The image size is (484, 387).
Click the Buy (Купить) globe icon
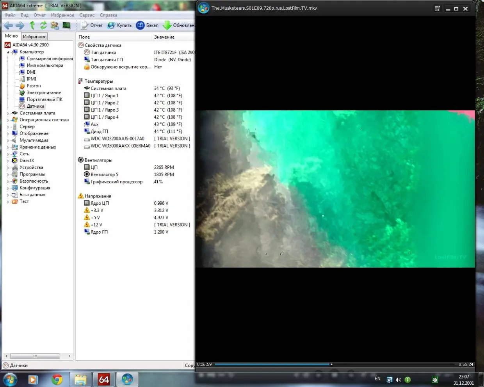[x=111, y=25]
